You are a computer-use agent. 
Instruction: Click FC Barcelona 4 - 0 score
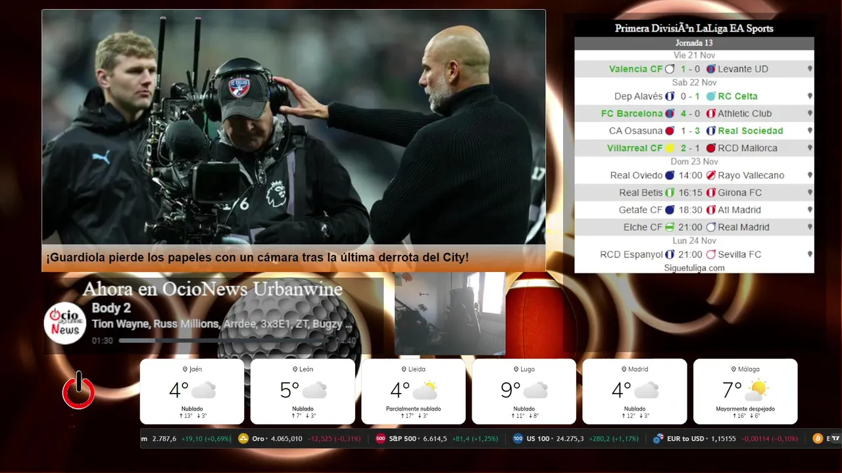tap(690, 114)
